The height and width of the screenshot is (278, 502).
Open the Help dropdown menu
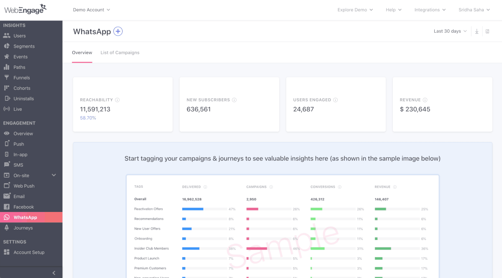click(x=394, y=10)
